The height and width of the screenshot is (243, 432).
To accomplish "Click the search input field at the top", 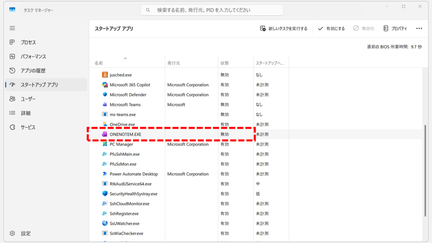I will coord(212,9).
